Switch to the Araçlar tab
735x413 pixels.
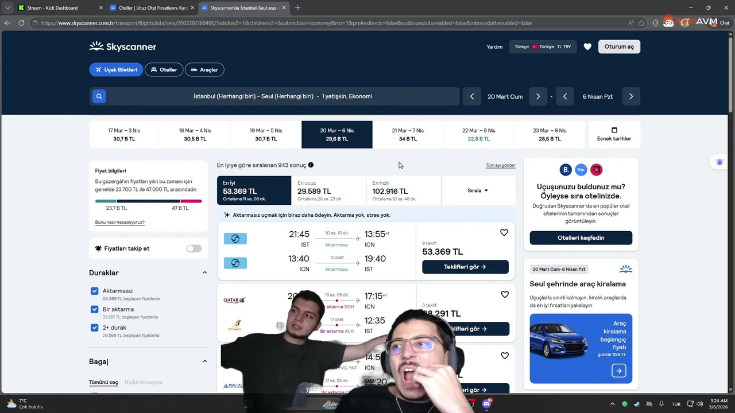(x=204, y=69)
